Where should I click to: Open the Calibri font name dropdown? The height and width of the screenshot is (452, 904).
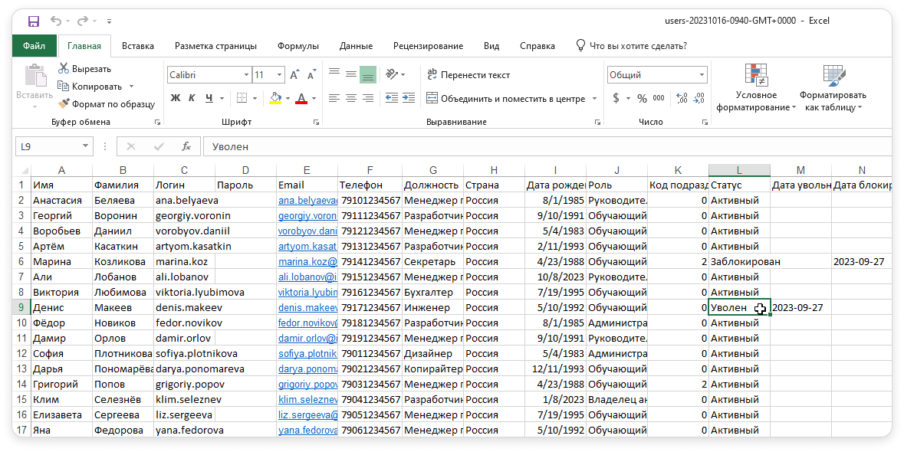pos(246,75)
